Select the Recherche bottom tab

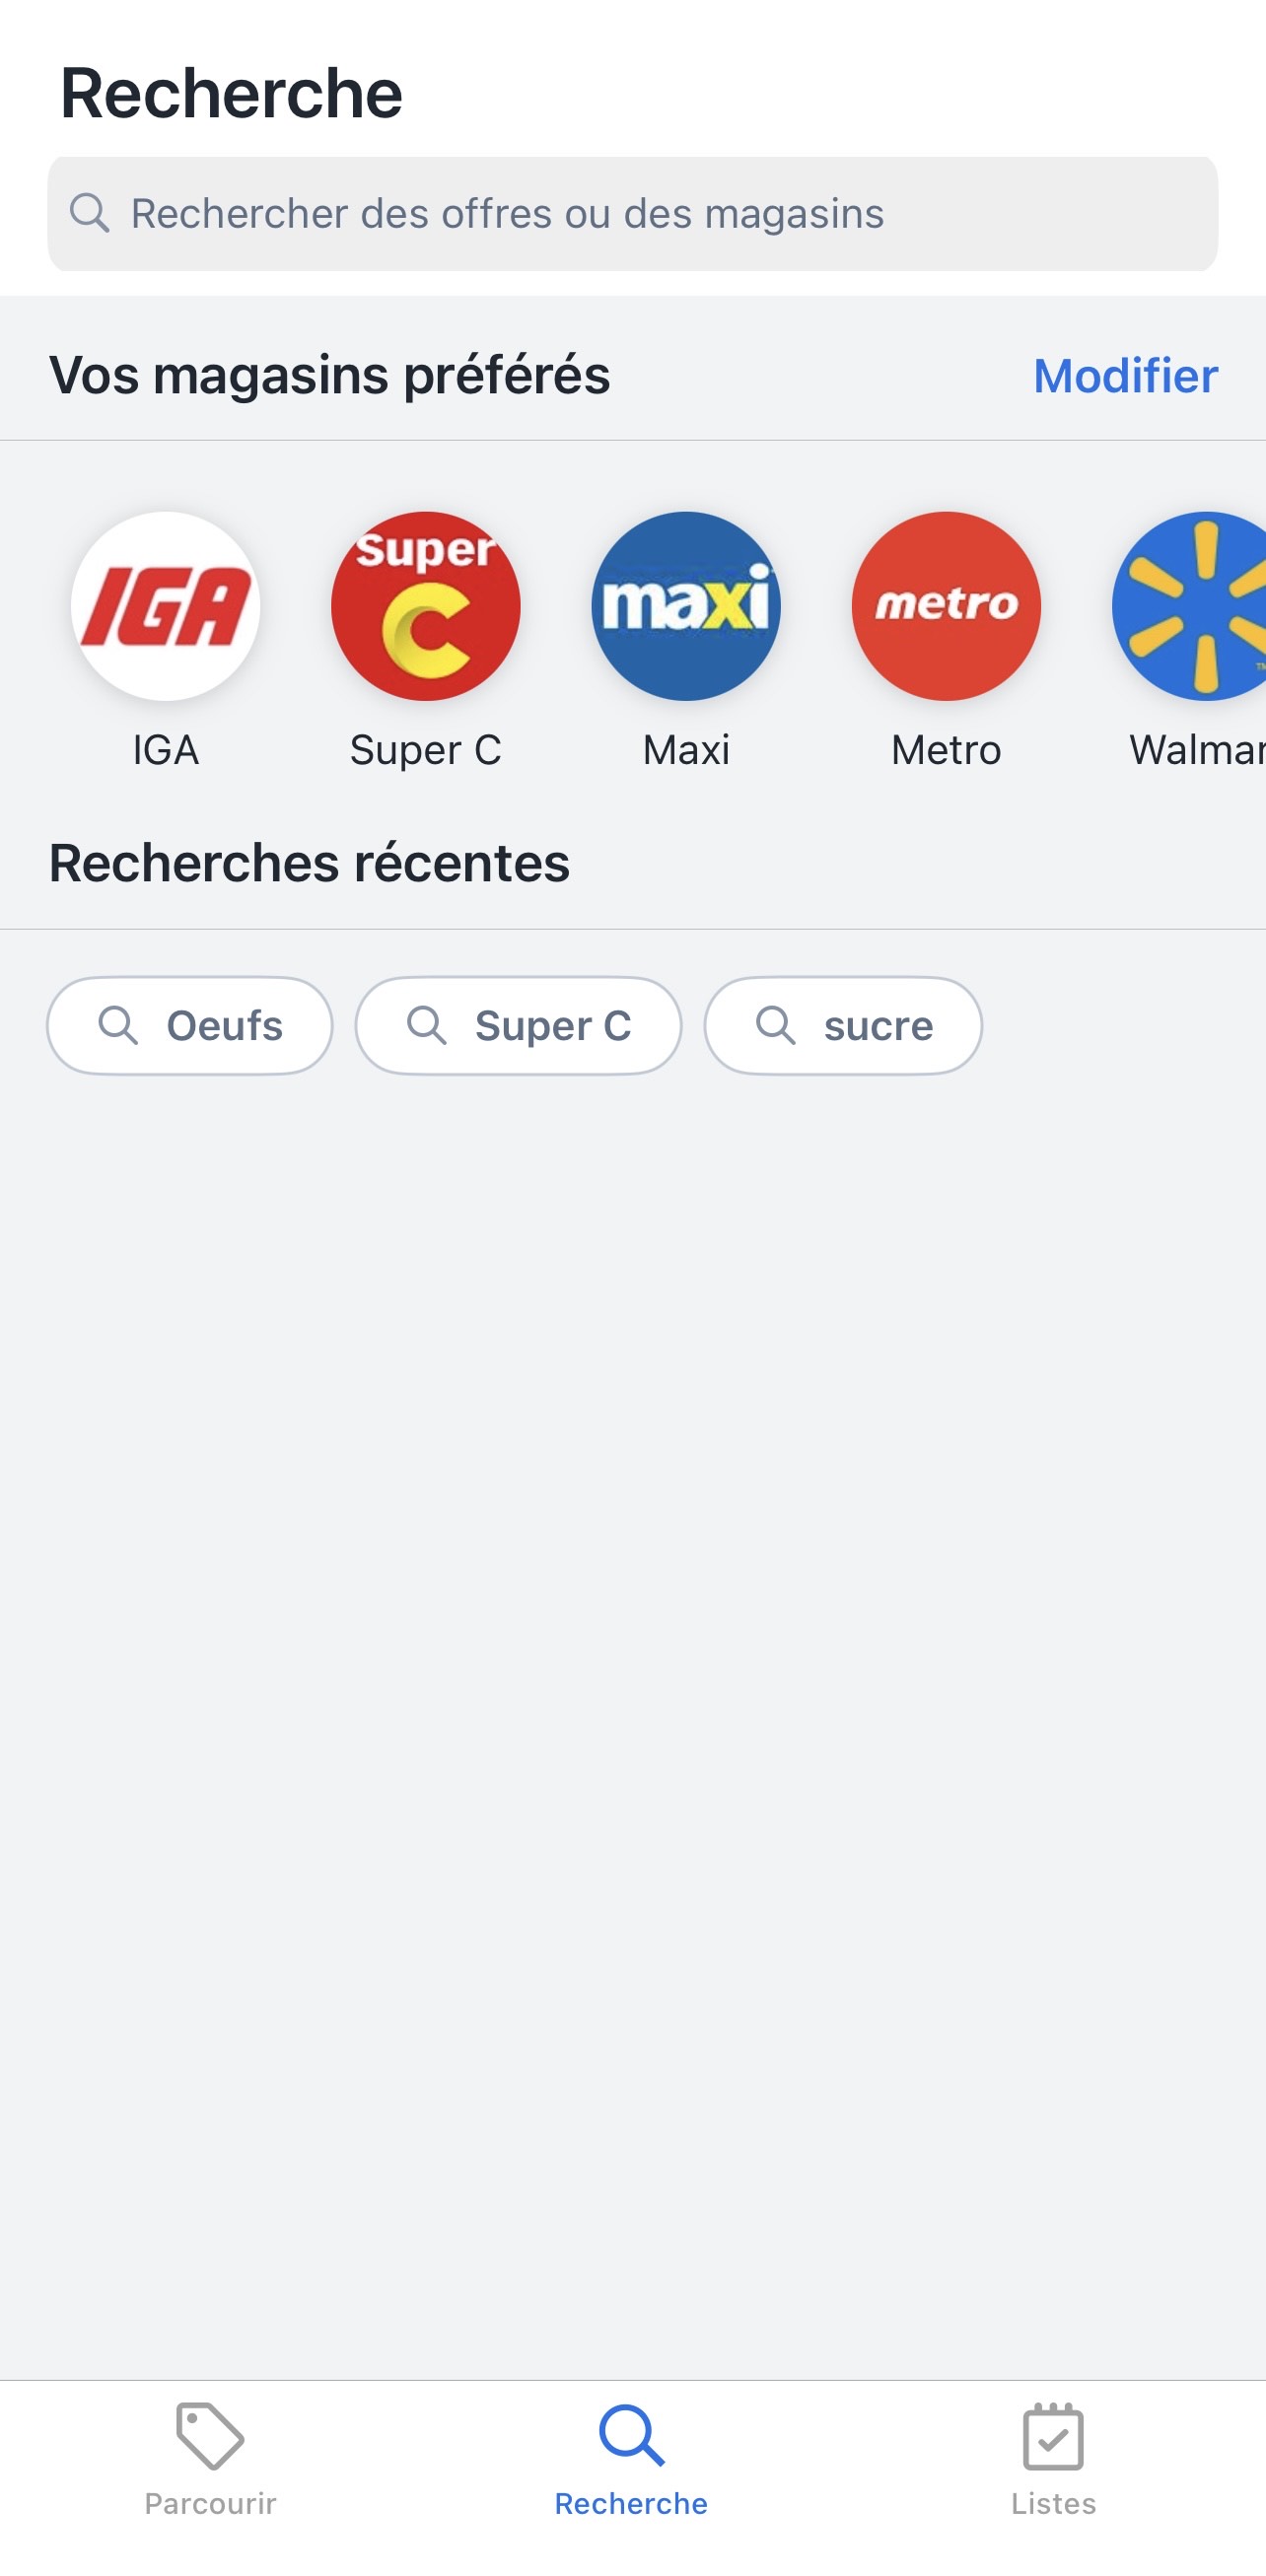pos(631,2459)
